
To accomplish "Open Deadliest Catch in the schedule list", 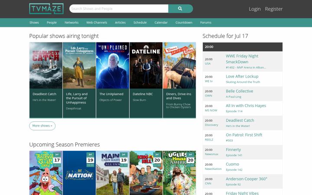I will click(240, 120).
